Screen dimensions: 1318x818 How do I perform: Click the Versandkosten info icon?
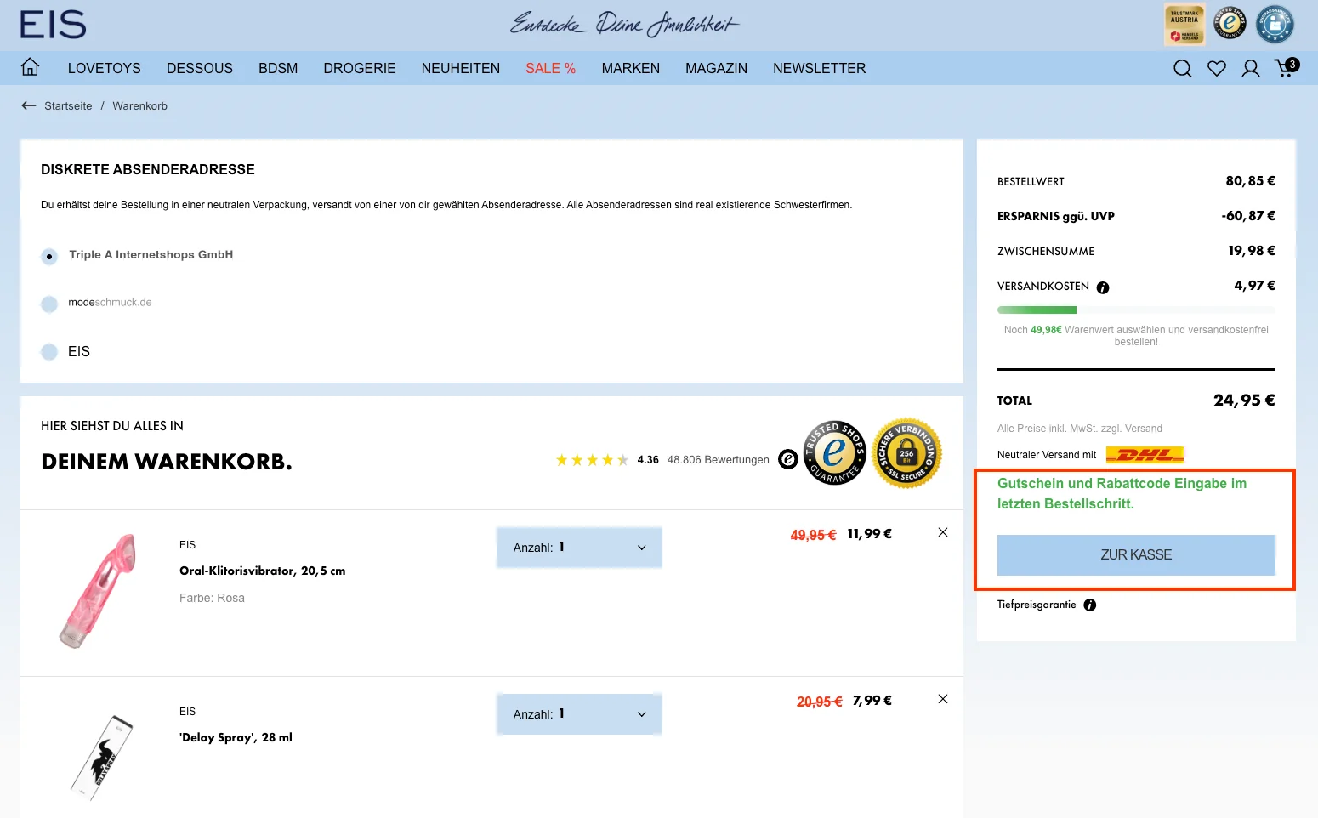(x=1103, y=287)
